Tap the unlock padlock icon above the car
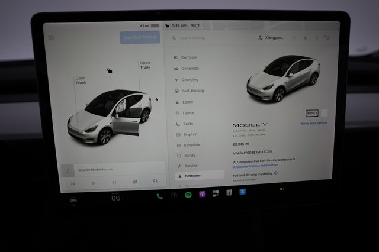 tap(110, 71)
